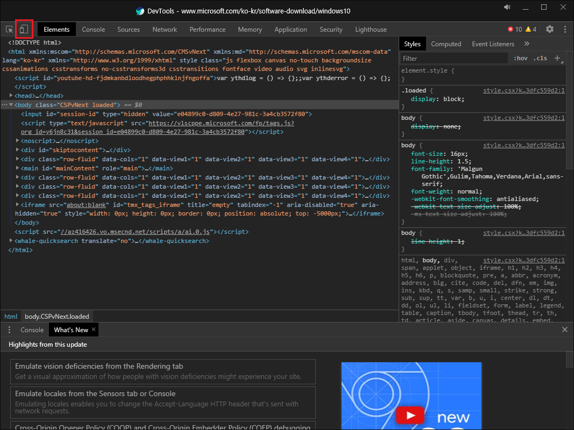Open Emulate vision deficiencies highlight

(163, 371)
